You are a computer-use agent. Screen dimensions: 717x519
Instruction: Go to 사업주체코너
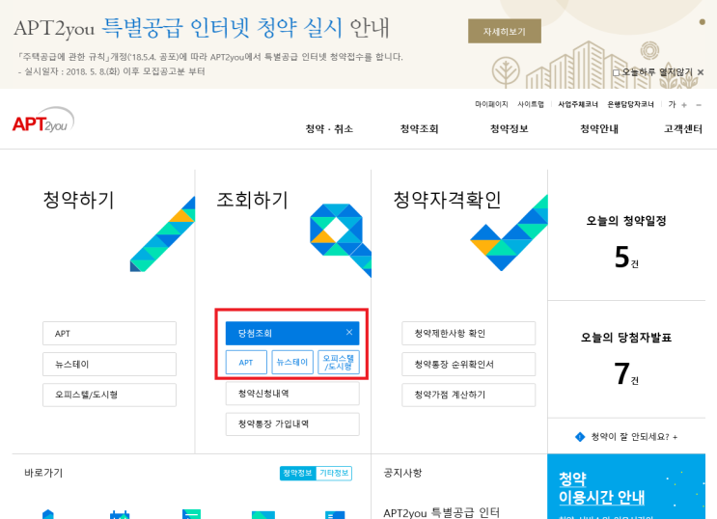coord(577,104)
